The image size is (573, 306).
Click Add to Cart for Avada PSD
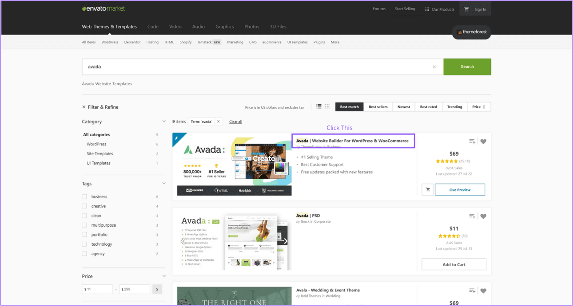click(454, 264)
